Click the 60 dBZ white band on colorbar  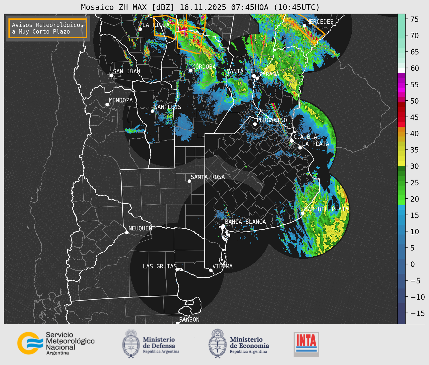[x=401, y=70]
